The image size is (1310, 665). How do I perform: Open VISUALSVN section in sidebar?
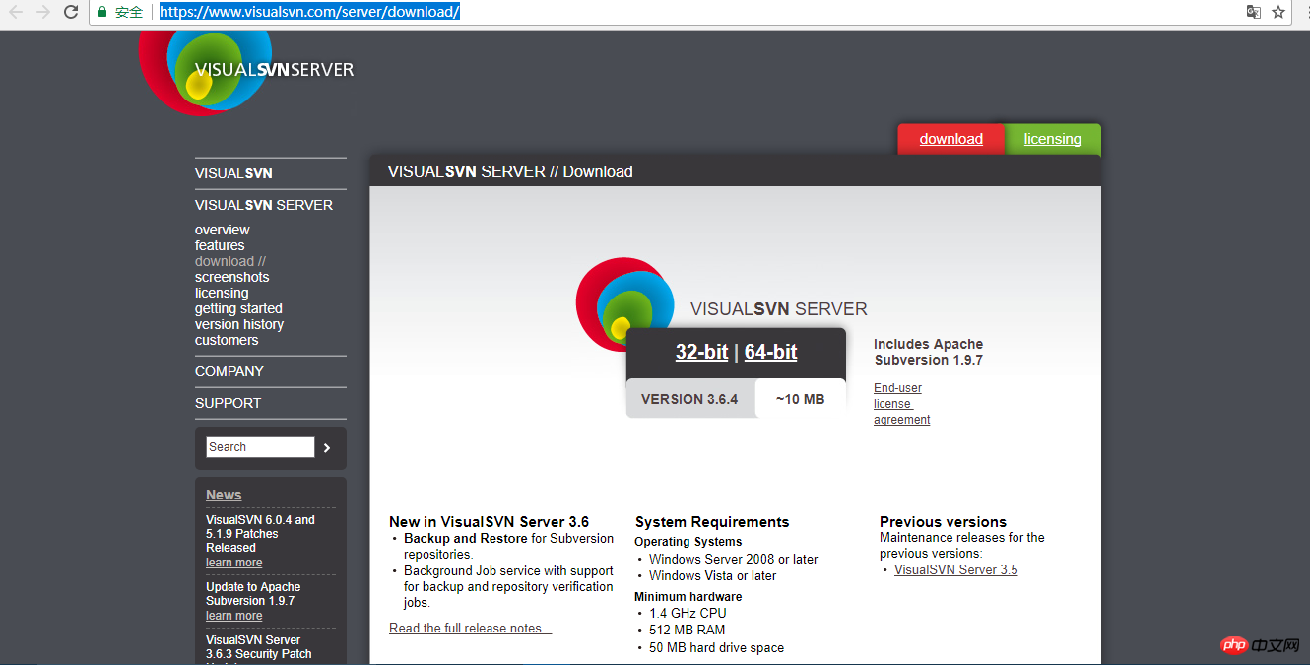click(x=233, y=173)
